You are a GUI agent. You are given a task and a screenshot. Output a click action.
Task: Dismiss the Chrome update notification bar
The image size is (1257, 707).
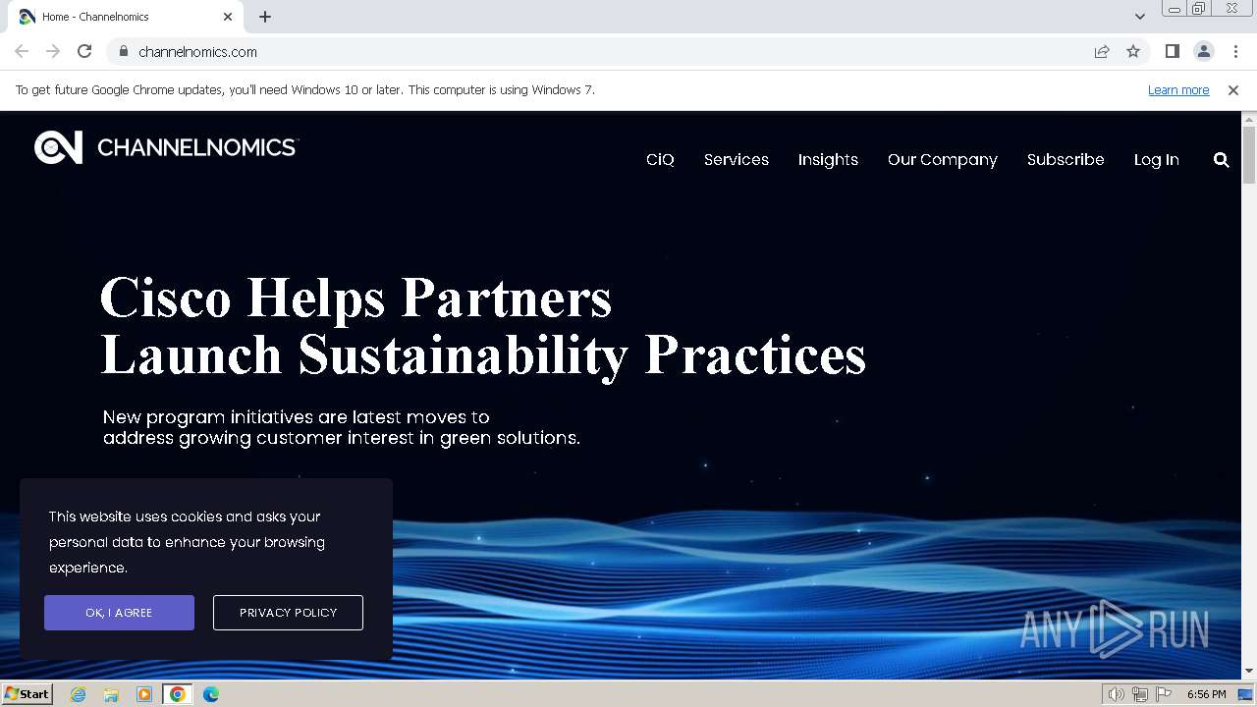pyautogui.click(x=1232, y=89)
